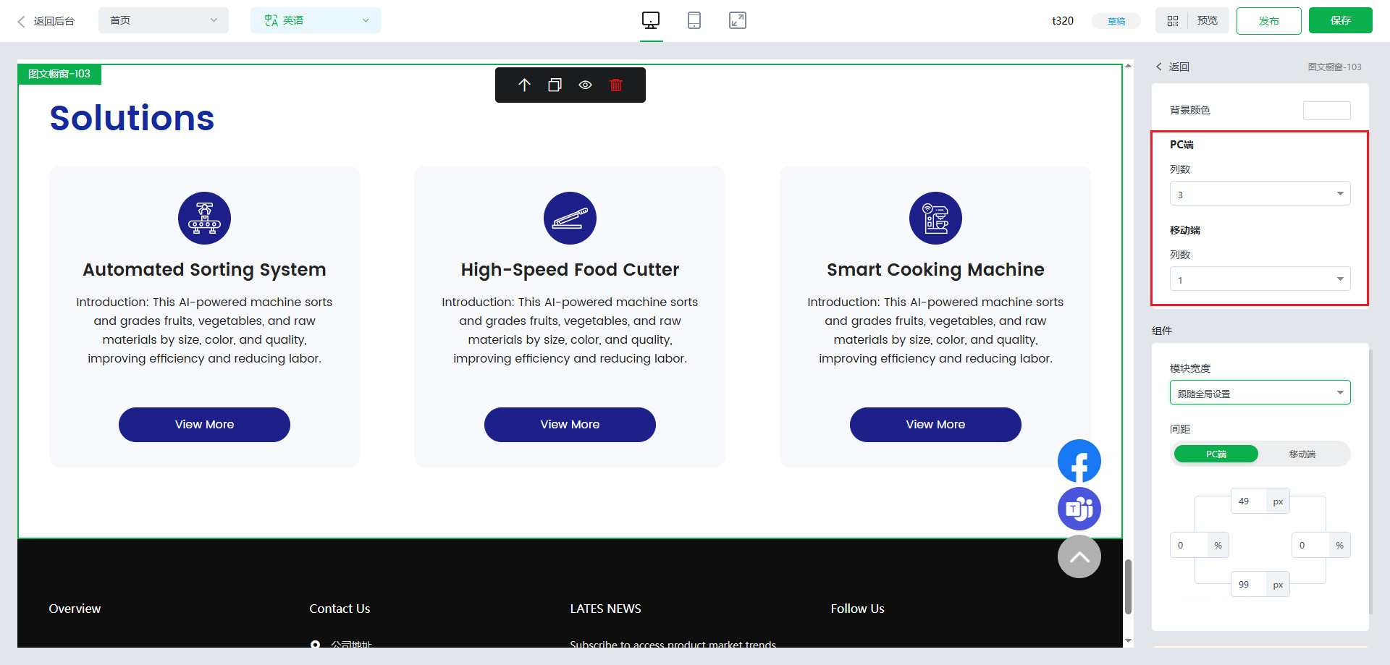Click the green 保存 button
This screenshot has height=665, width=1390.
point(1340,20)
